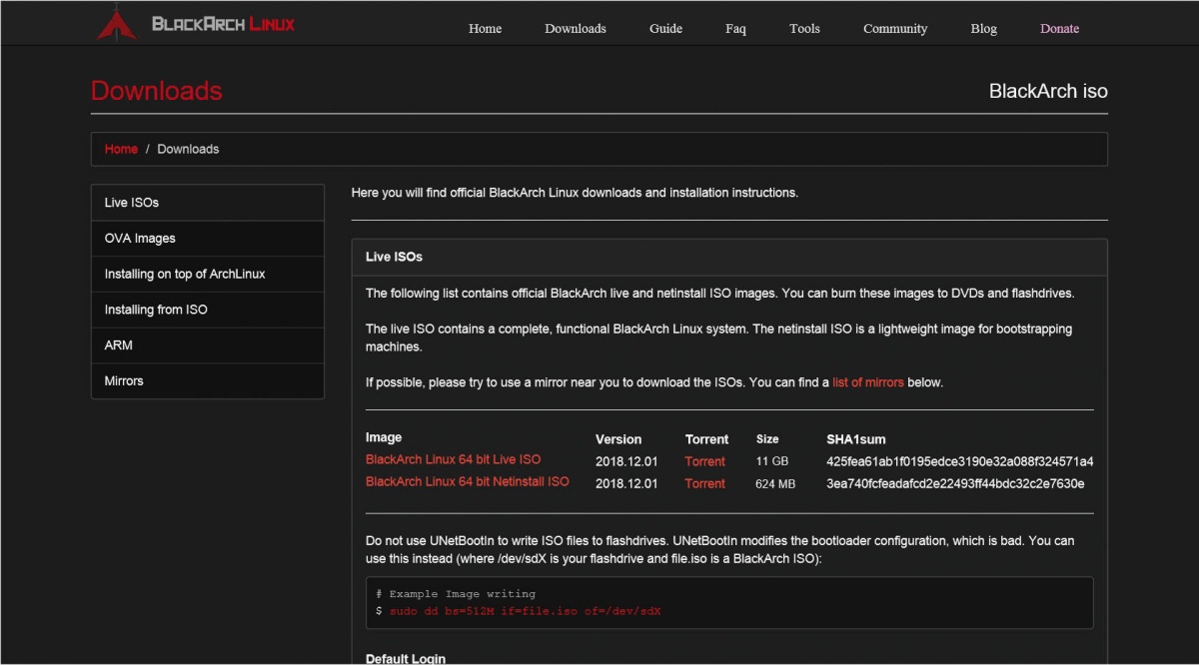1199x665 pixels.
Task: Click the Image column header
Action: click(384, 437)
